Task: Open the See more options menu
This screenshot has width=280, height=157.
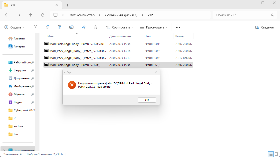Action: tap(178, 27)
